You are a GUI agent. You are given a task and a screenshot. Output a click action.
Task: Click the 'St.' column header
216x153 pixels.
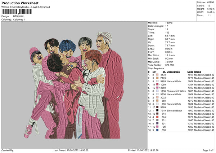point(164,72)
